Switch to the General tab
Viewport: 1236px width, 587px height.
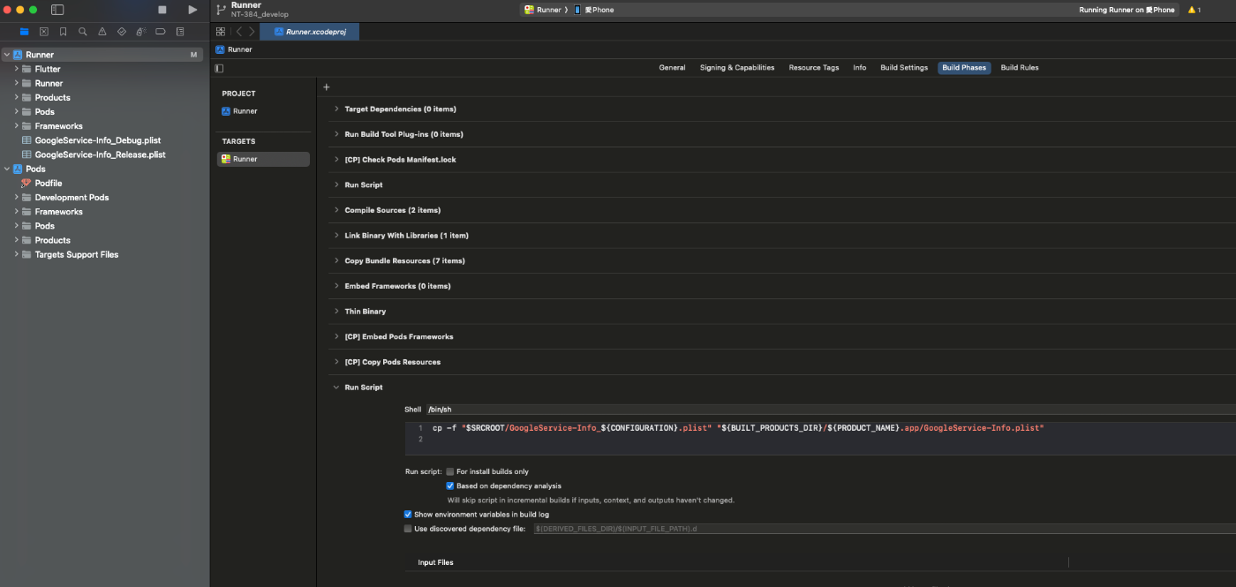(672, 68)
